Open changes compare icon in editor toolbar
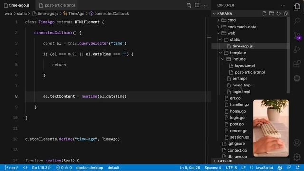The width and height of the screenshot is (304, 171). click(189, 5)
